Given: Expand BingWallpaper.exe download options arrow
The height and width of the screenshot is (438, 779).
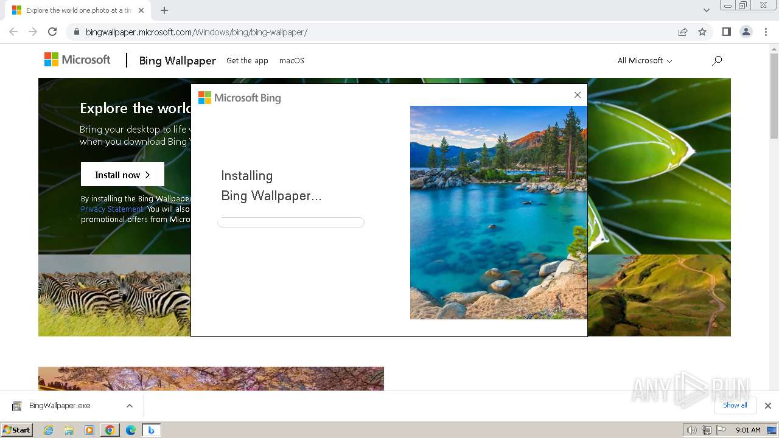Looking at the screenshot, I should tap(130, 406).
